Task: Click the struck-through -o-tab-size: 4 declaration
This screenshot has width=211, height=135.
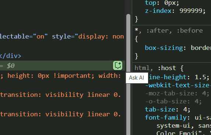Action: click(x=173, y=102)
